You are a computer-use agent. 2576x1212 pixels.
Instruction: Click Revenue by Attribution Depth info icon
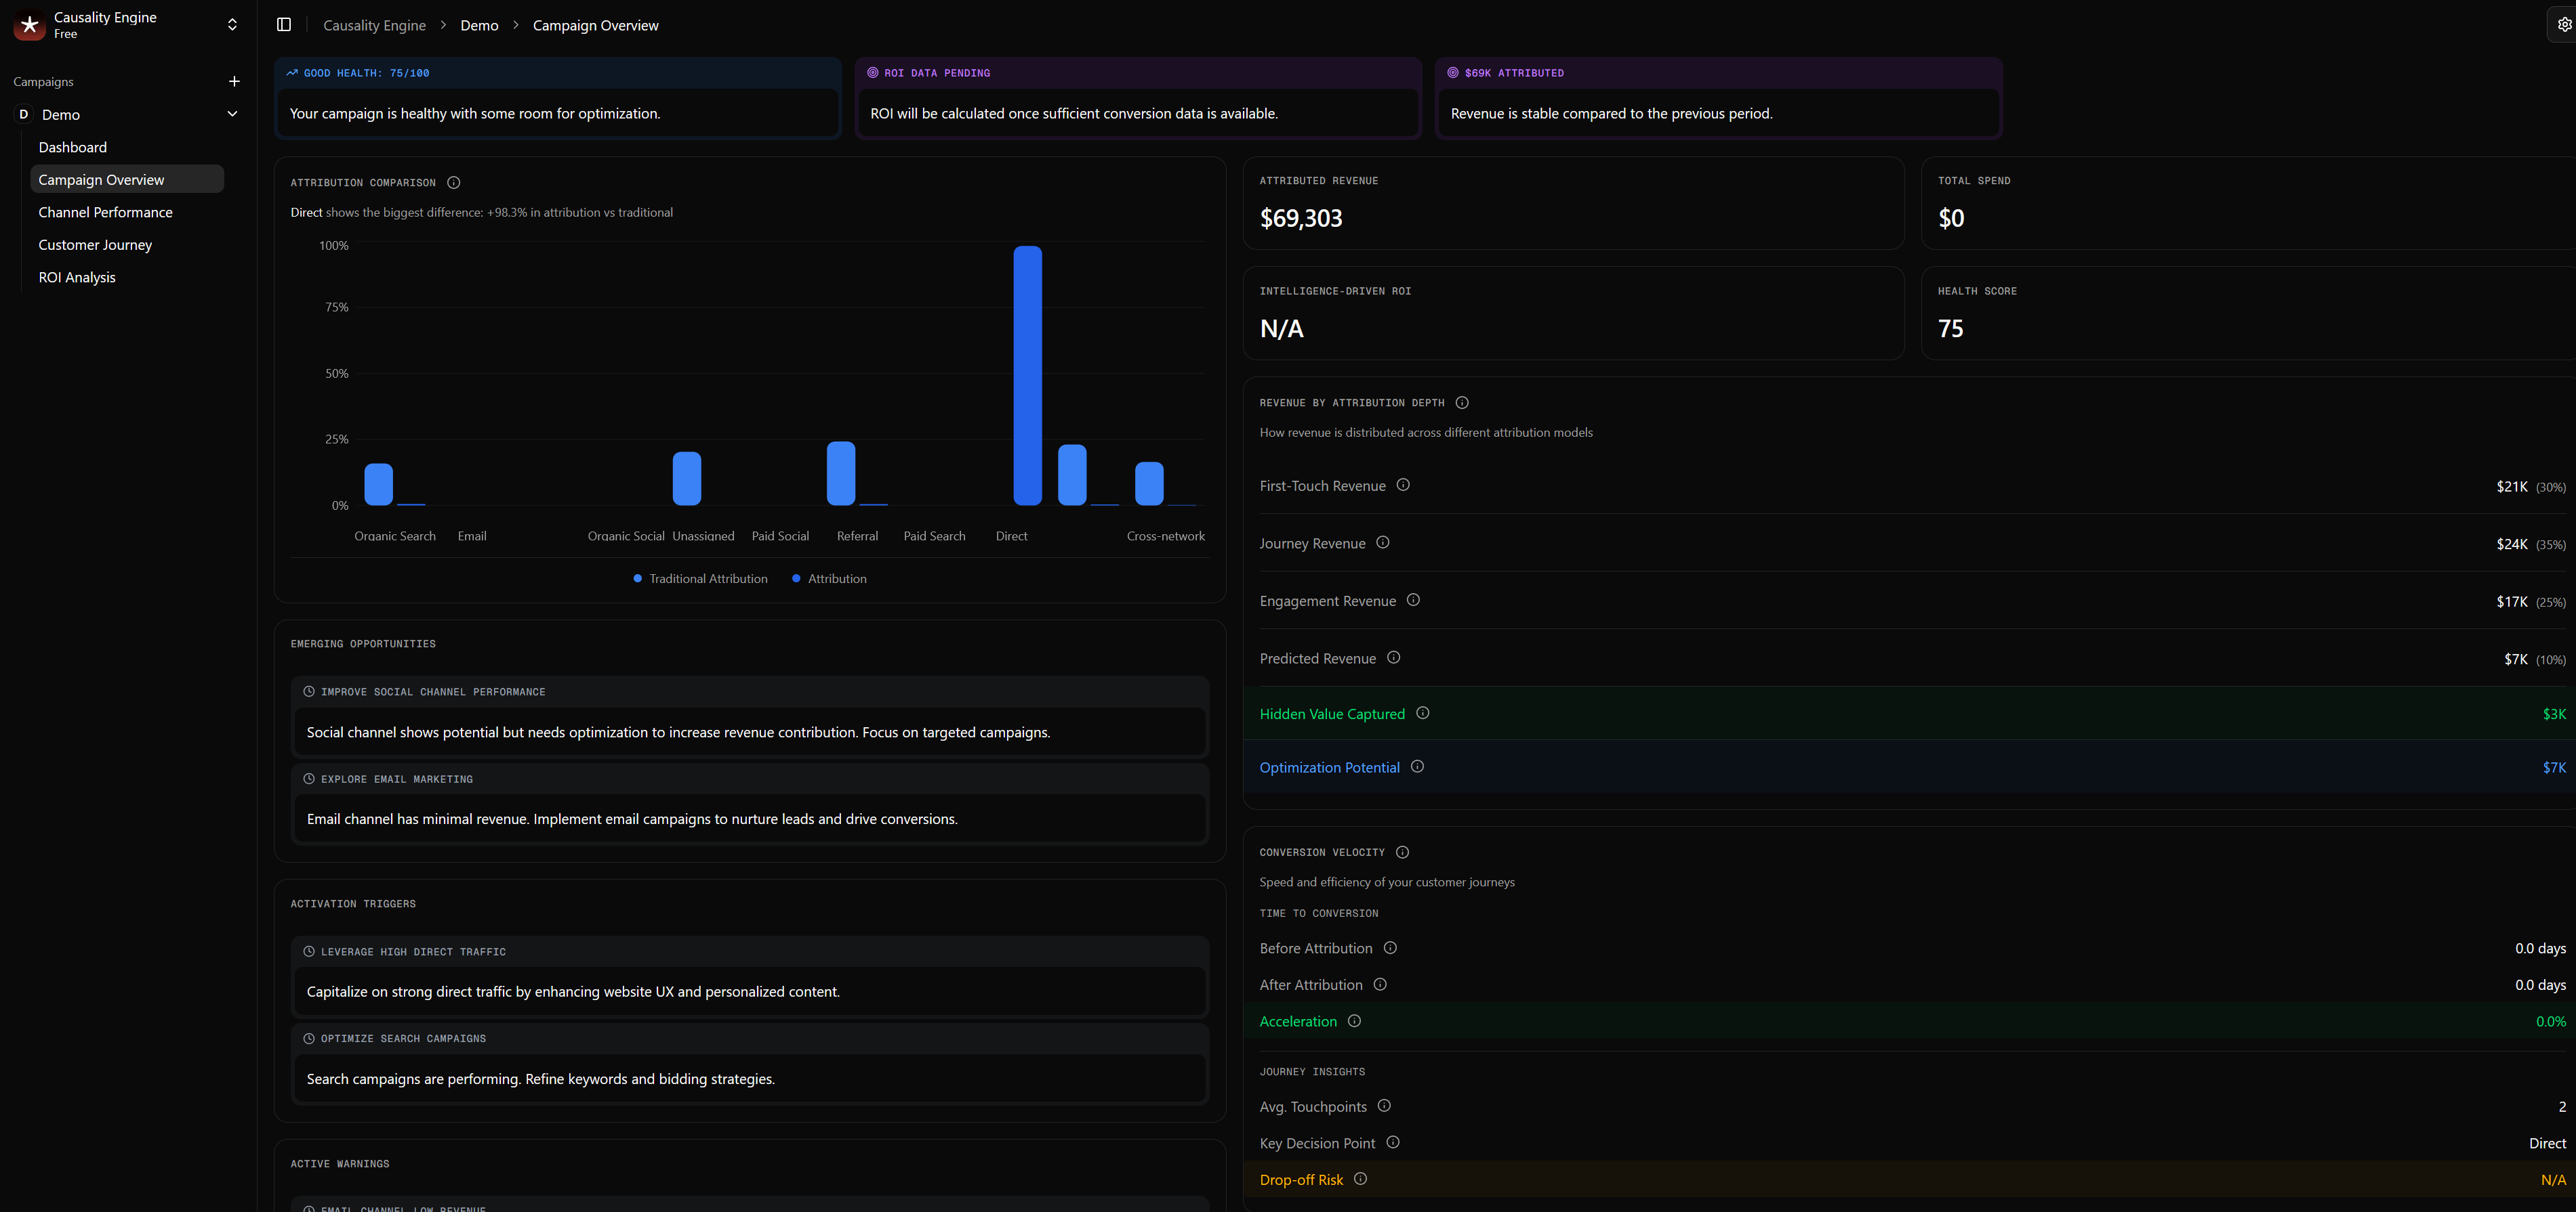coord(1462,403)
